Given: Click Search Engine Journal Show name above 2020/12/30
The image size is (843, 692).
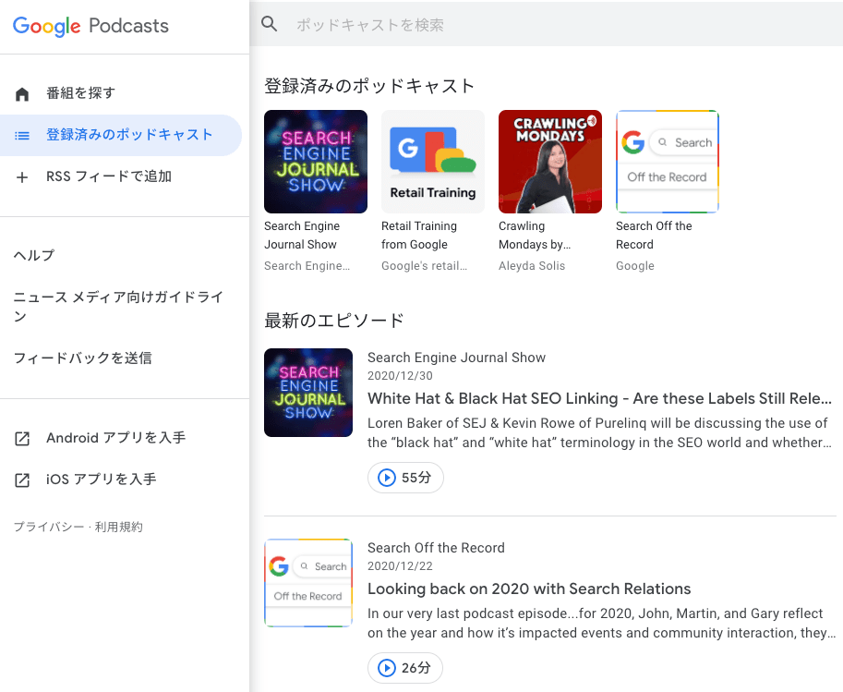Looking at the screenshot, I should tap(456, 358).
